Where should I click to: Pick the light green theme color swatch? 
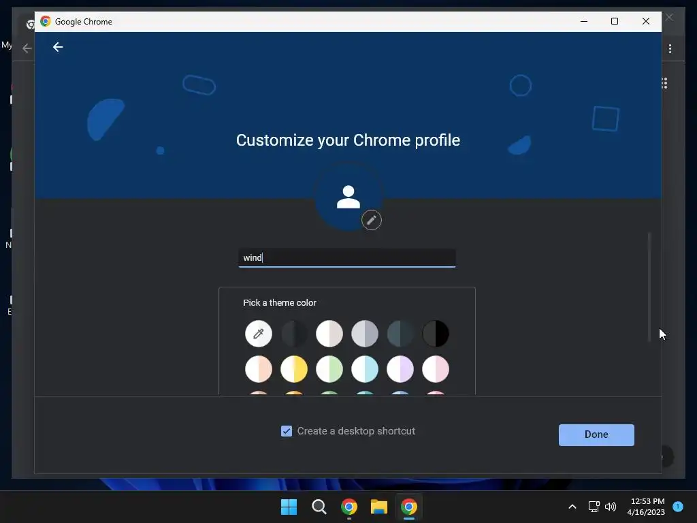coord(329,369)
